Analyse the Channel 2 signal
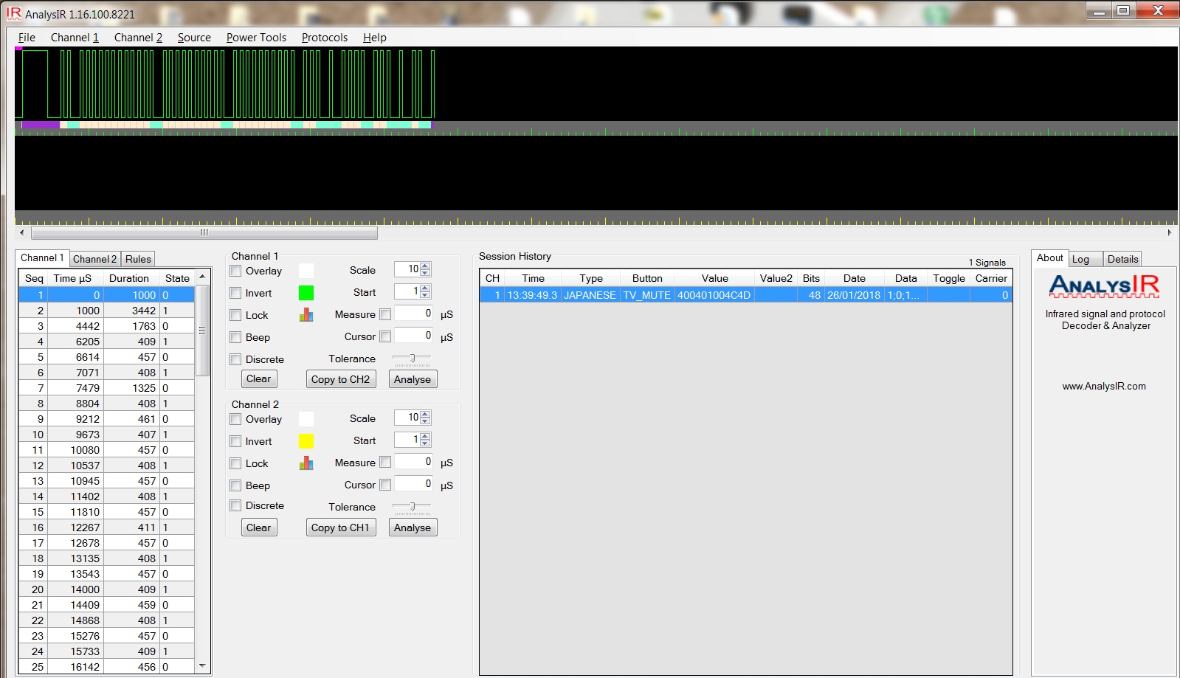The height and width of the screenshot is (678, 1180). click(413, 527)
